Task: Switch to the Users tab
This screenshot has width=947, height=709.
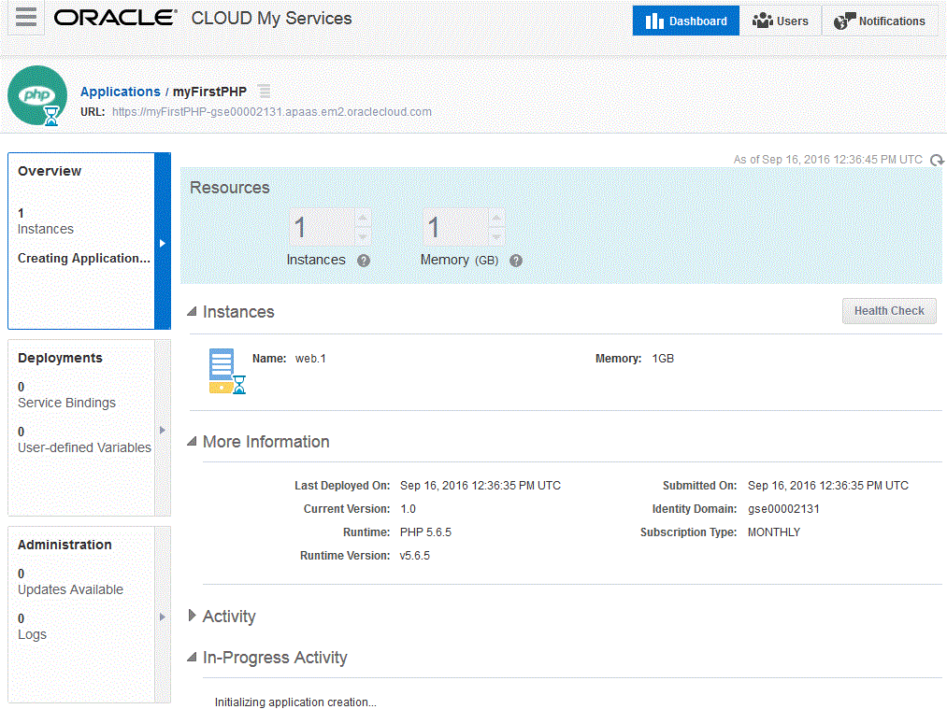Action: [x=781, y=21]
